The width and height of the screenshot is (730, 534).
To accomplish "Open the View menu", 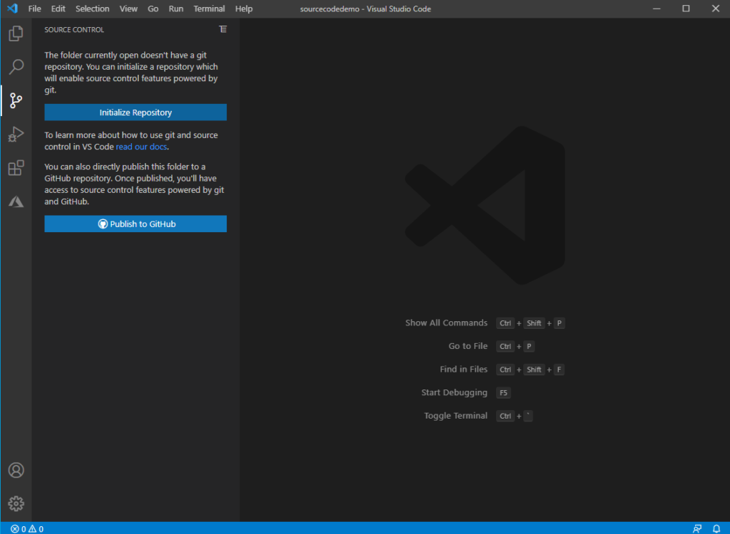I will point(128,9).
